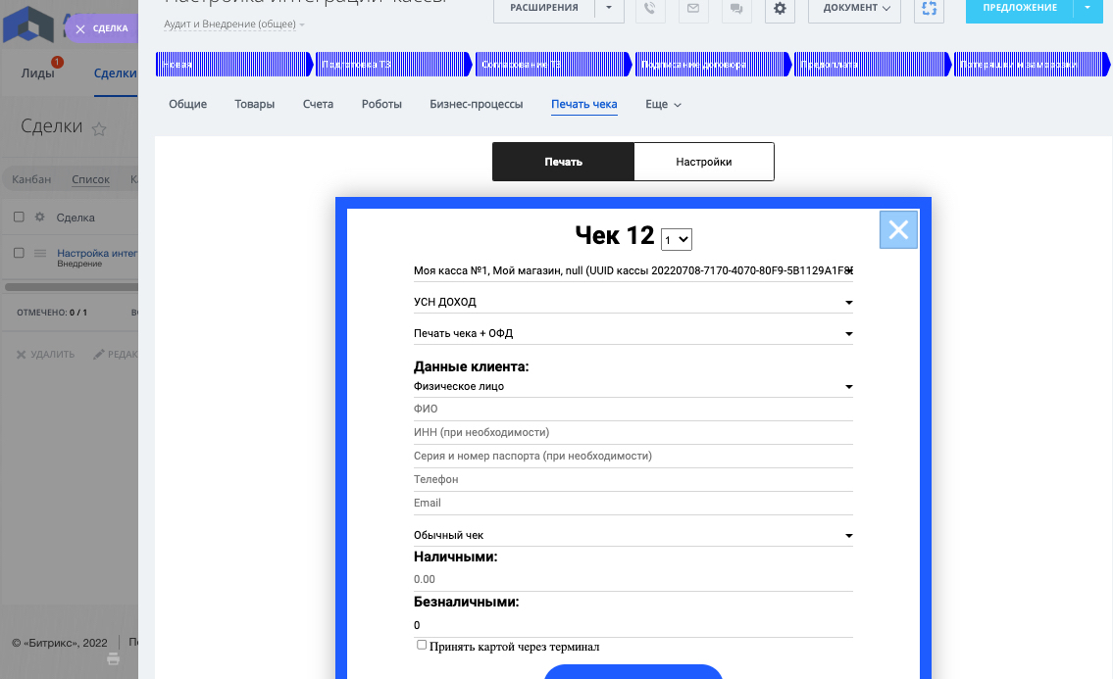The width and height of the screenshot is (1113, 679).
Task: Click the Телефон input field
Action: (633, 480)
